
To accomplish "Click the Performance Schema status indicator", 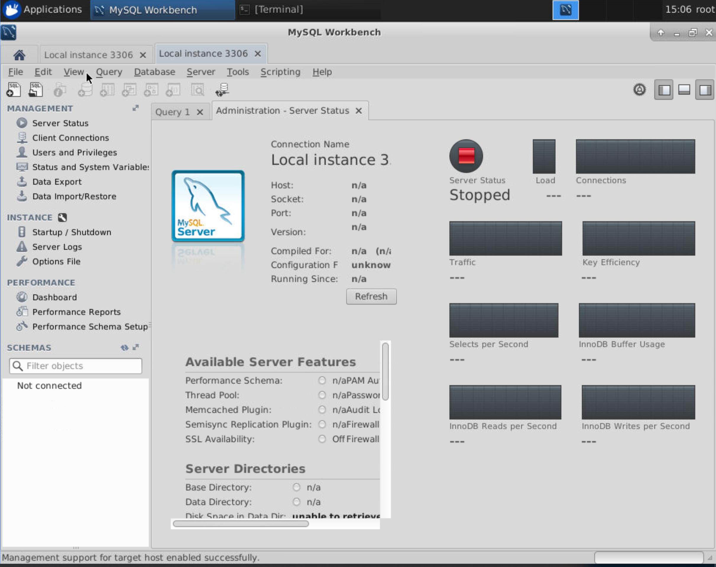I will 322,380.
